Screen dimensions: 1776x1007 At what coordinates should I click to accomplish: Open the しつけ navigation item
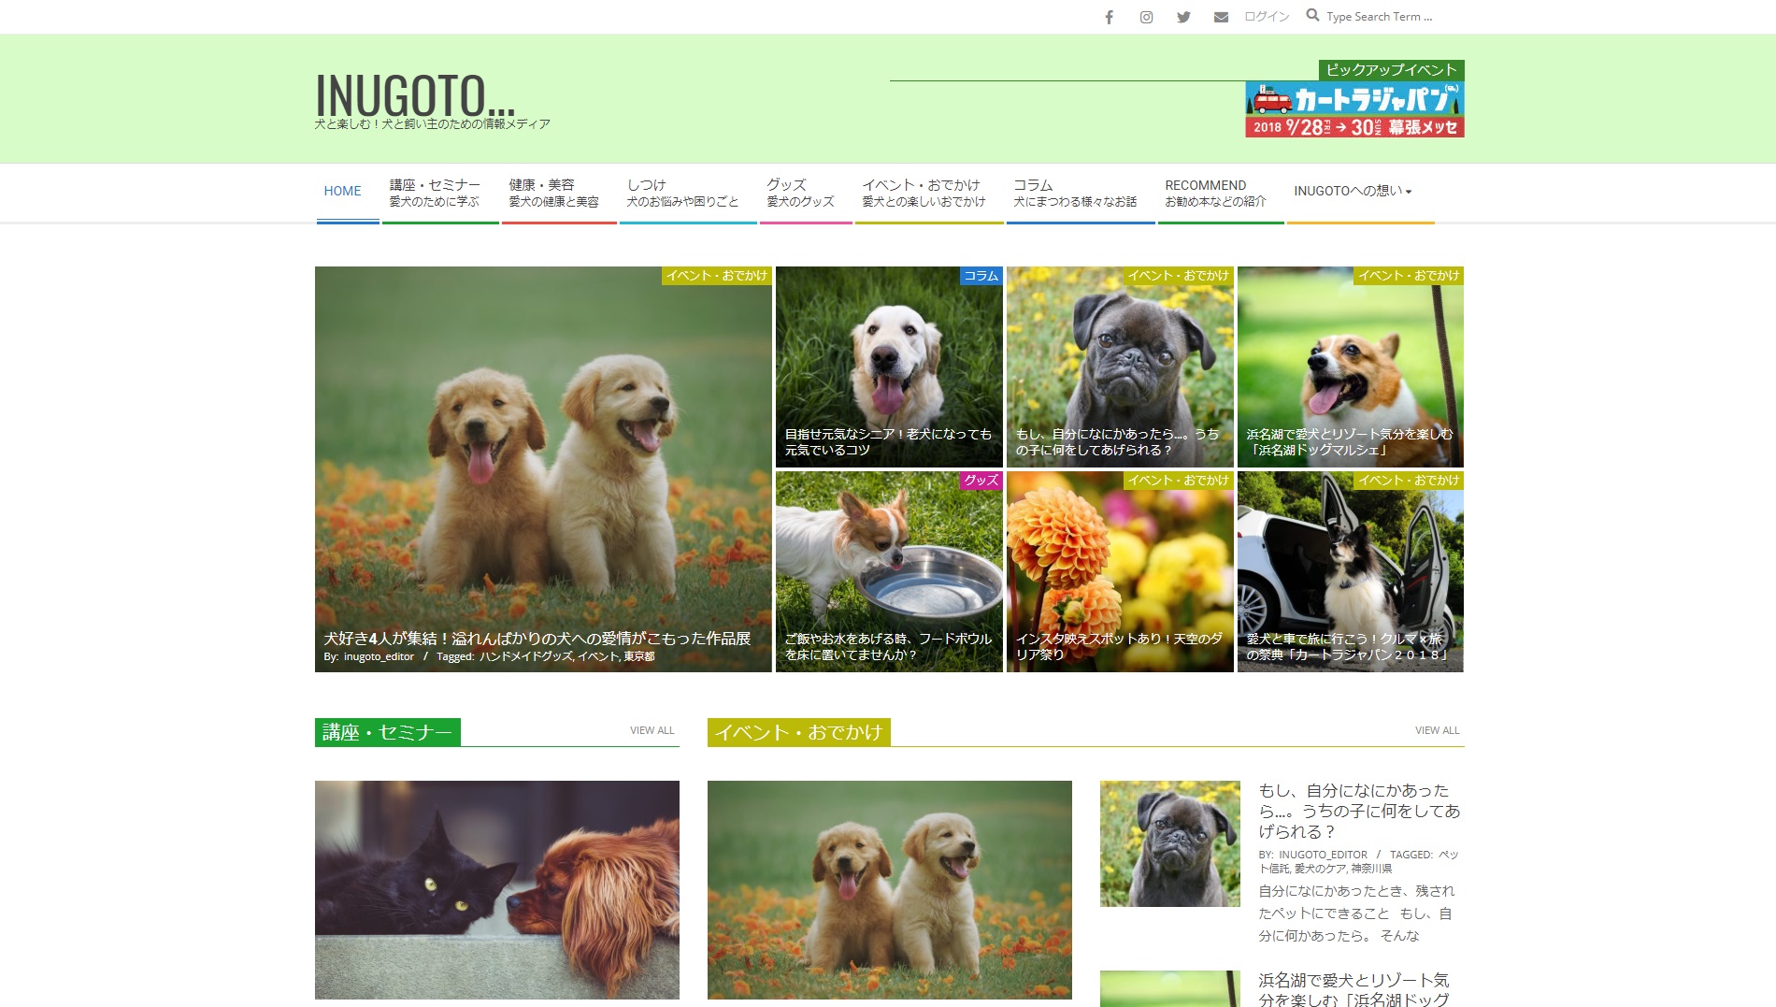(682, 193)
